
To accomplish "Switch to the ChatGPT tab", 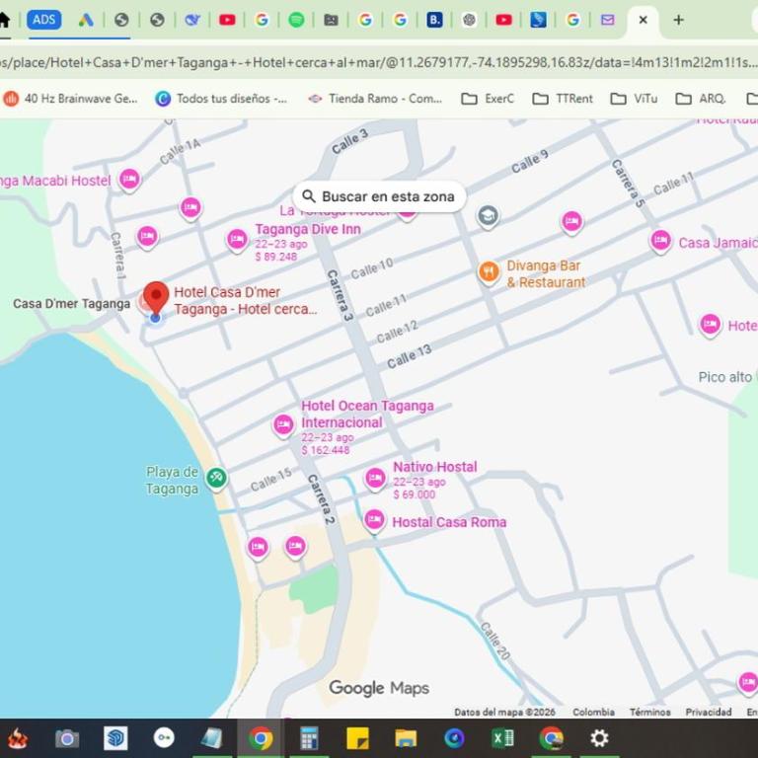I will tap(469, 20).
